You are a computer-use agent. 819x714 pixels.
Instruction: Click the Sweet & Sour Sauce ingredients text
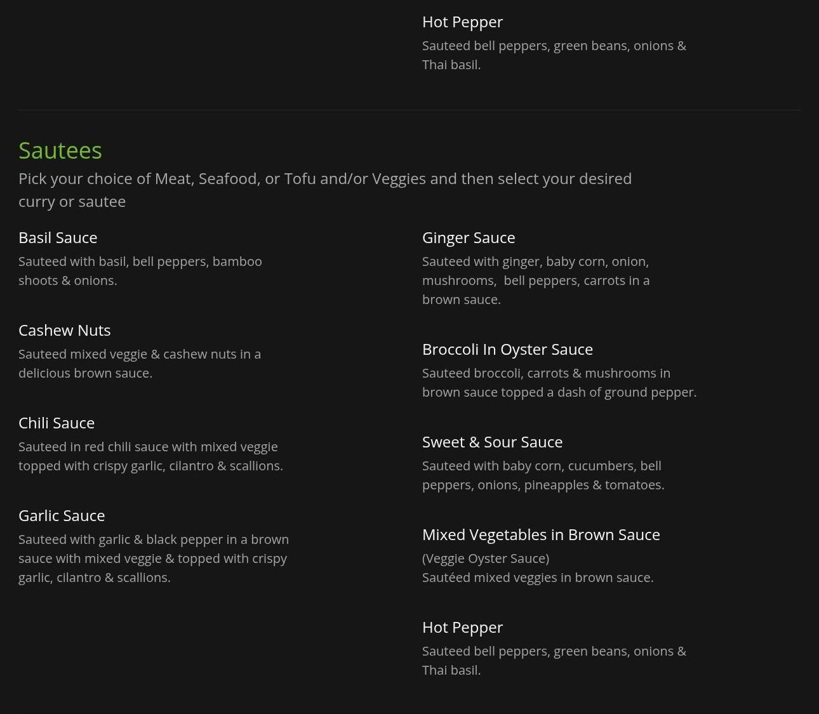click(543, 475)
